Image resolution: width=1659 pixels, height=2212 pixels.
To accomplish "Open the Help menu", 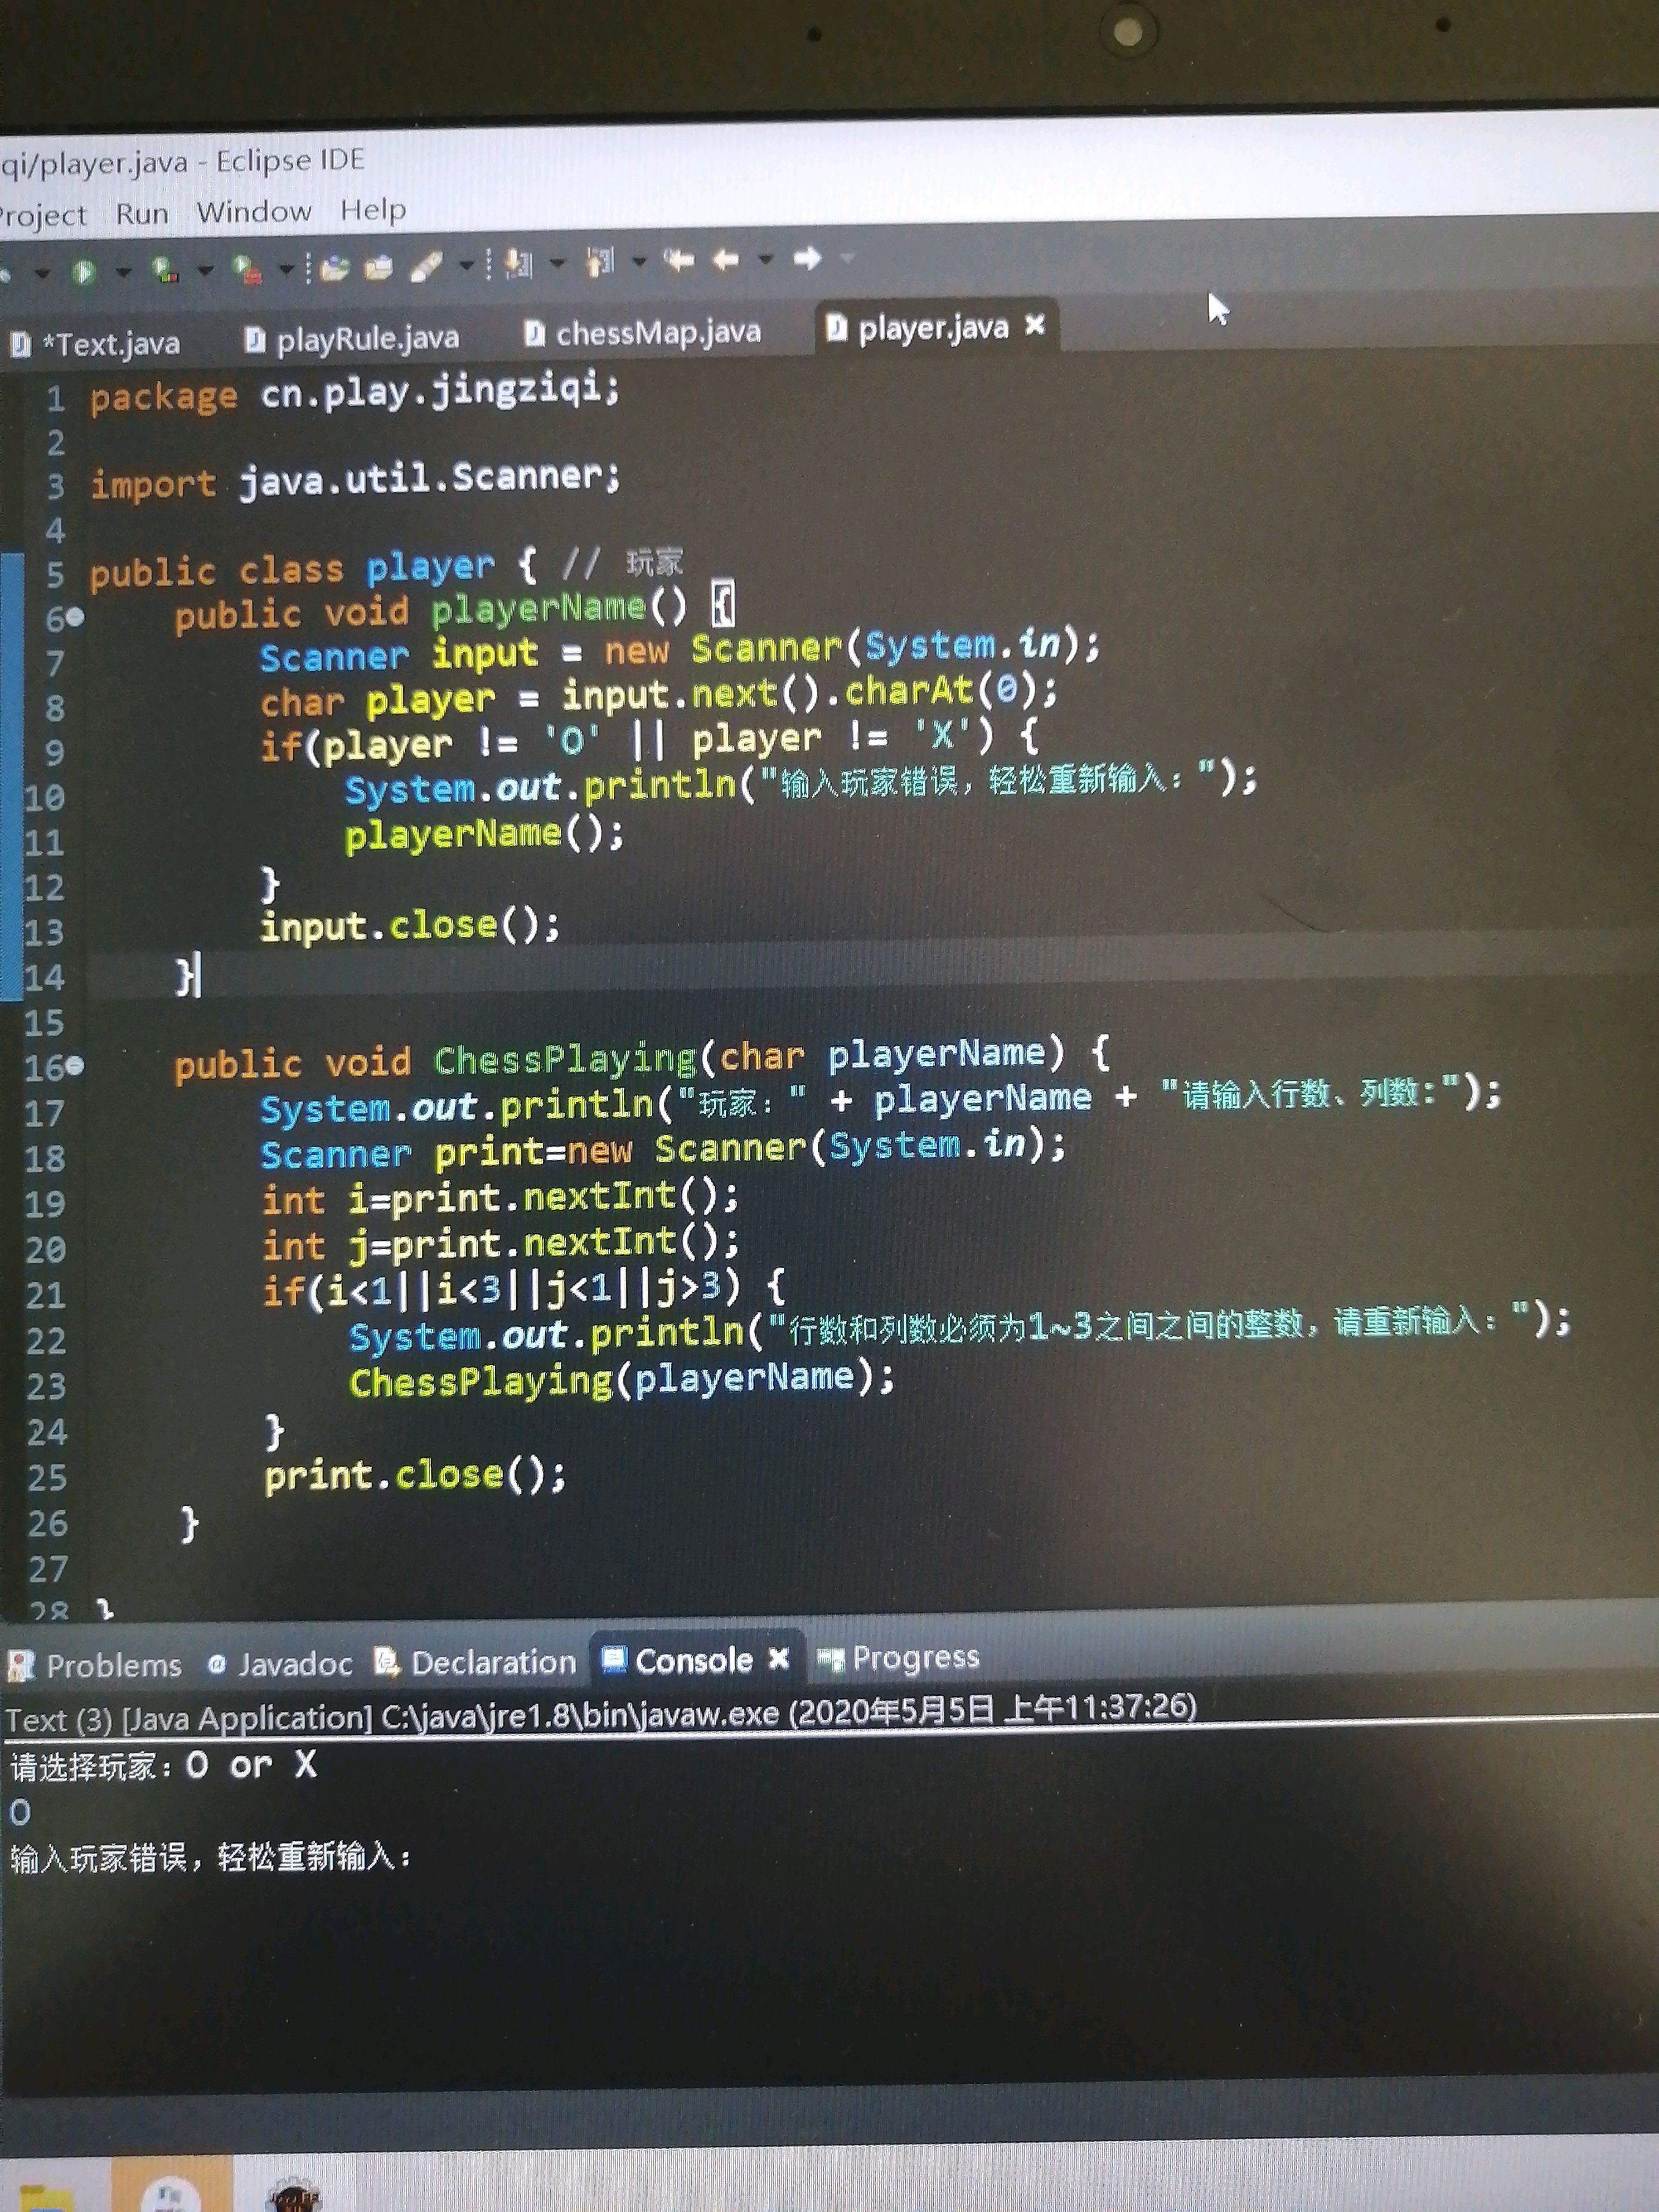I will pyautogui.click(x=373, y=211).
